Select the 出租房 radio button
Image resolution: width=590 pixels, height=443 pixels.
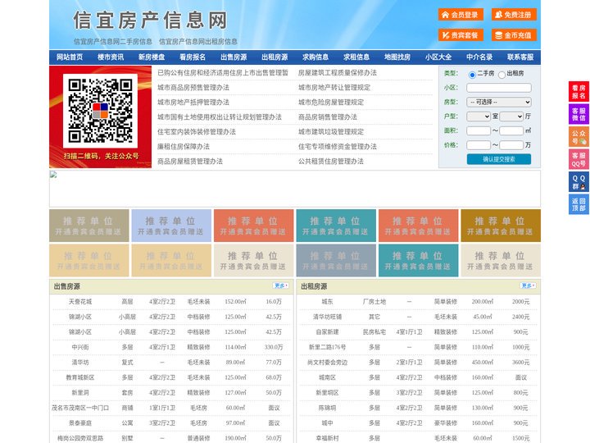coord(501,75)
